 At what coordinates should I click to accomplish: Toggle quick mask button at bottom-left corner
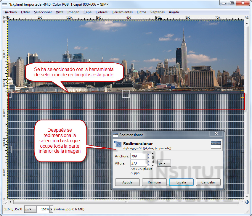click(x=5, y=202)
